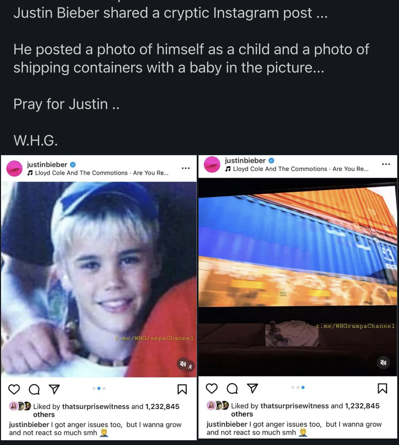Open justinbieber profile avatar on right post
The image size is (399, 445).
click(x=212, y=165)
